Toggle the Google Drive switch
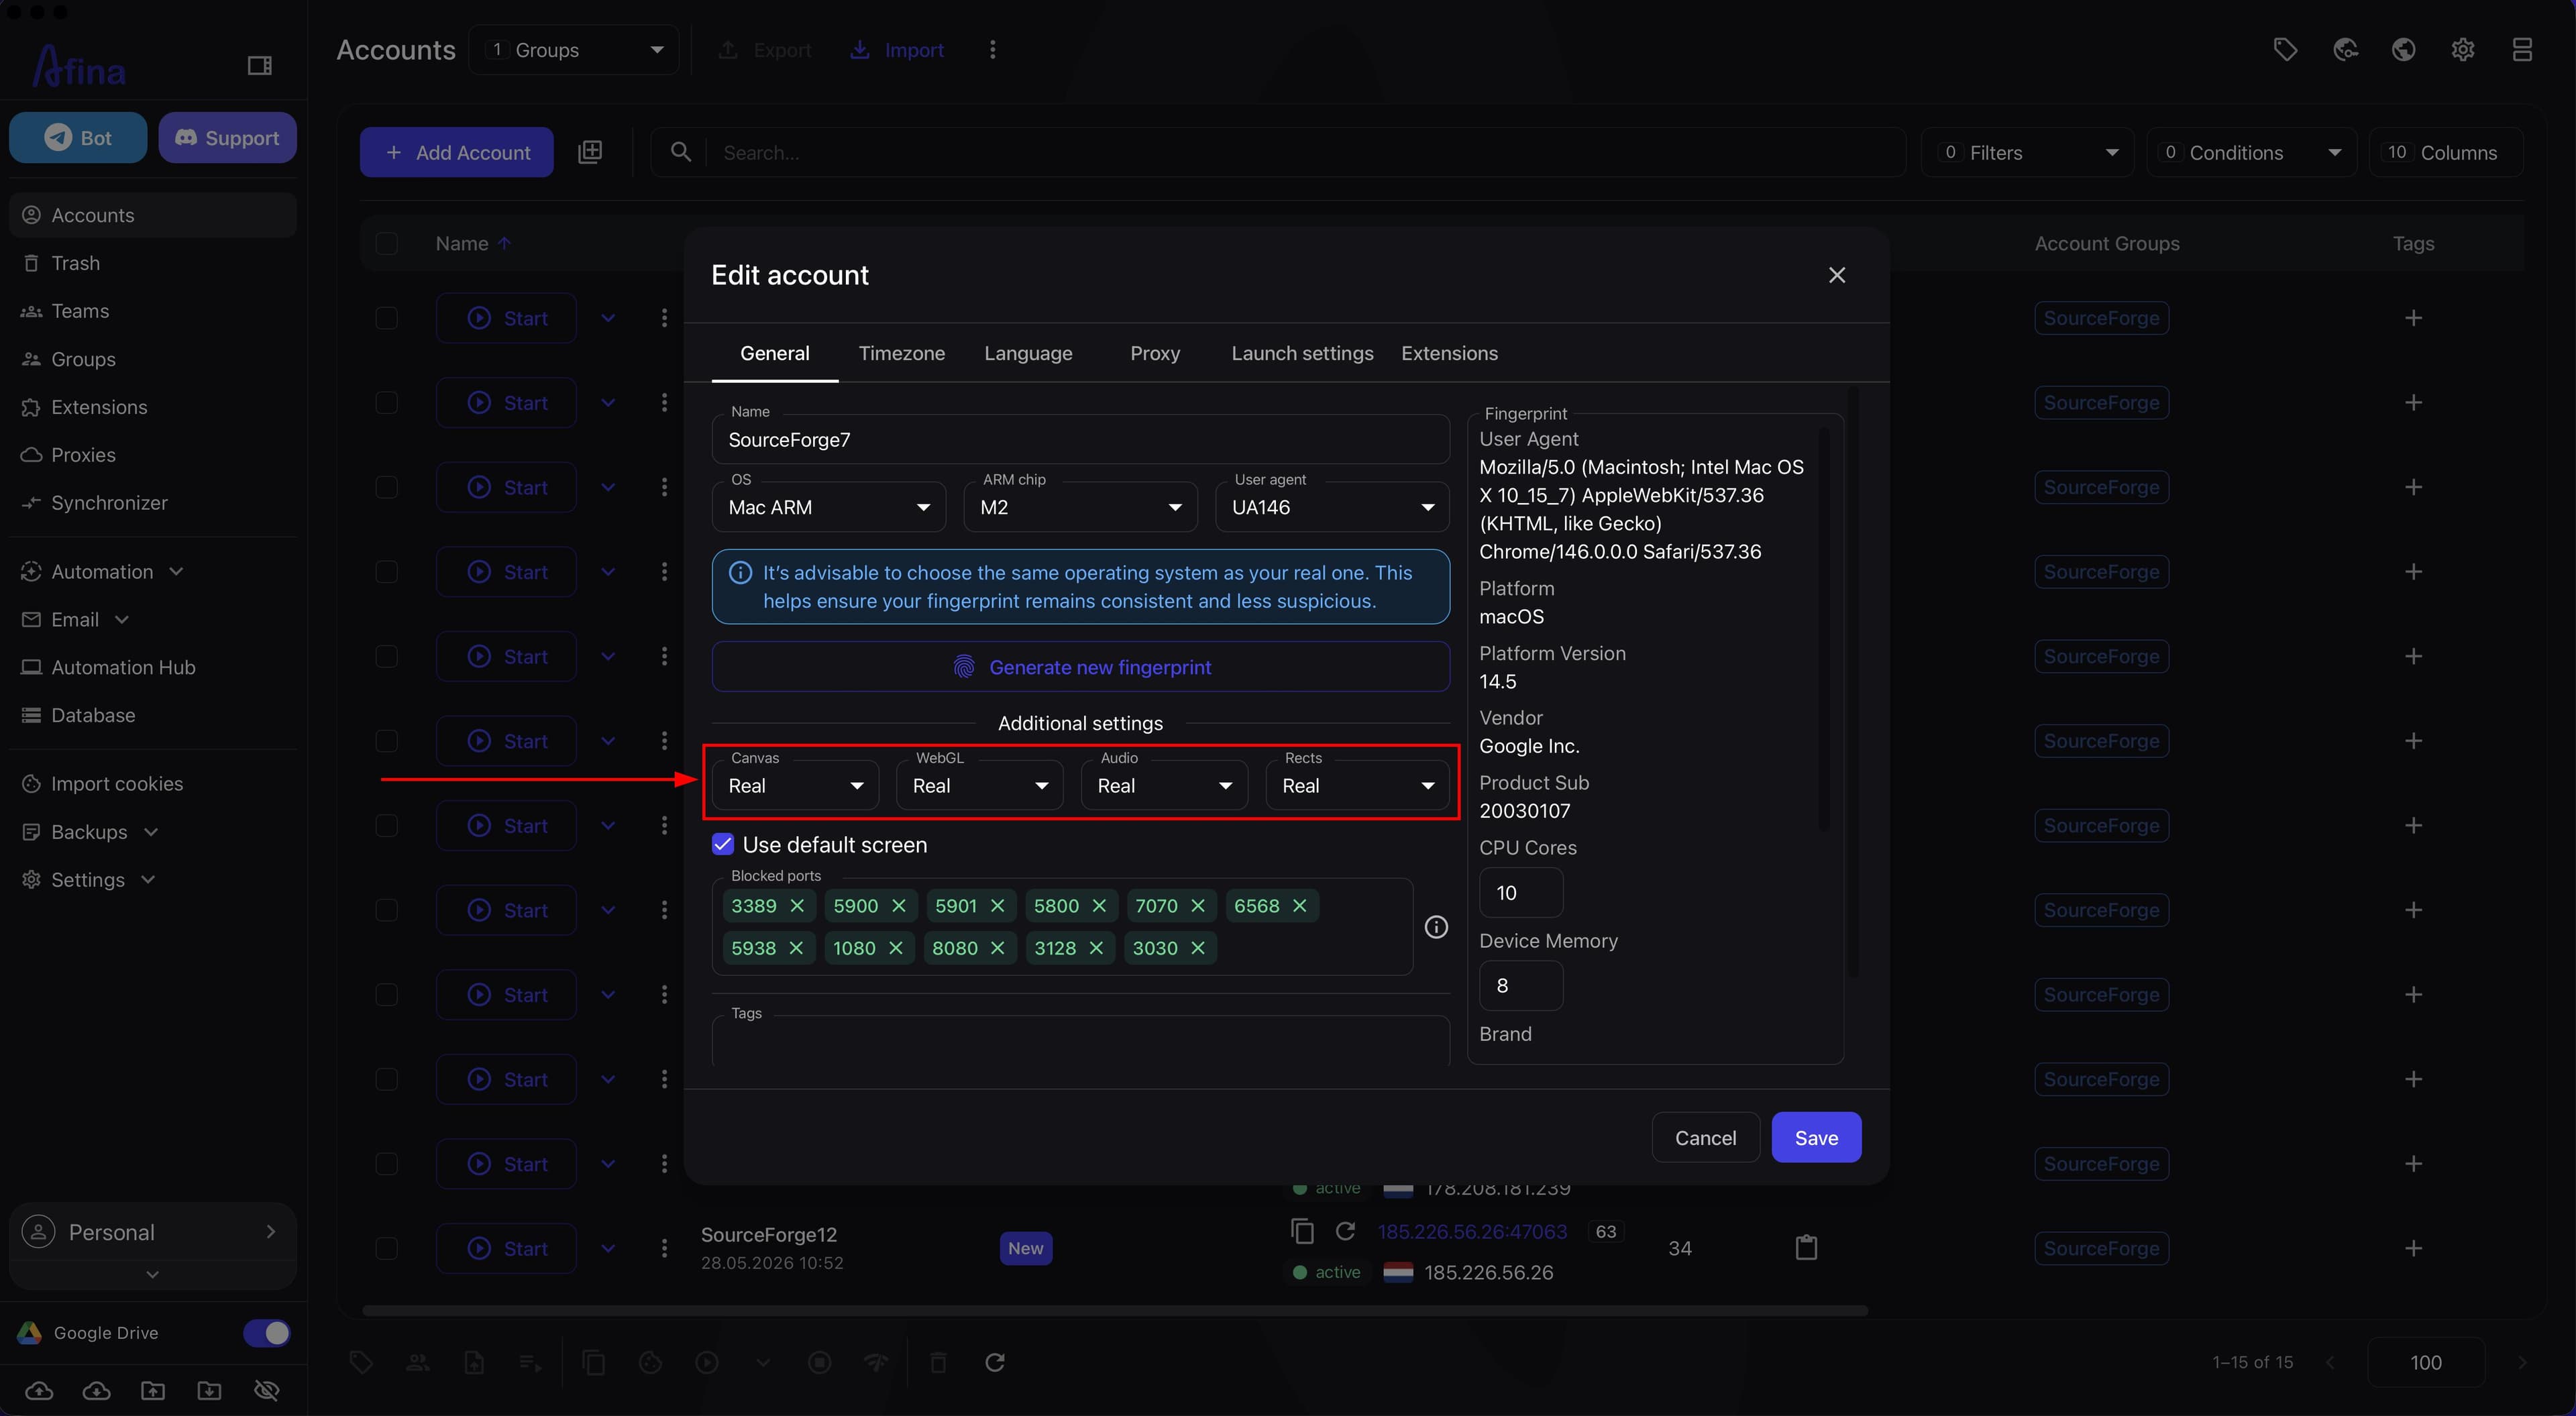Viewport: 2576px width, 1416px height. pyautogui.click(x=267, y=1333)
